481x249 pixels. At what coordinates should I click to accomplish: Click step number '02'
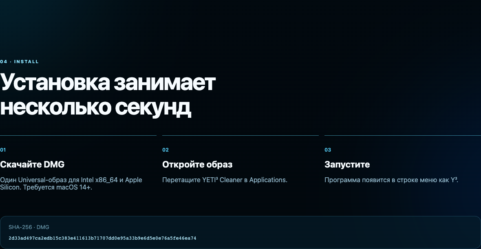point(165,150)
